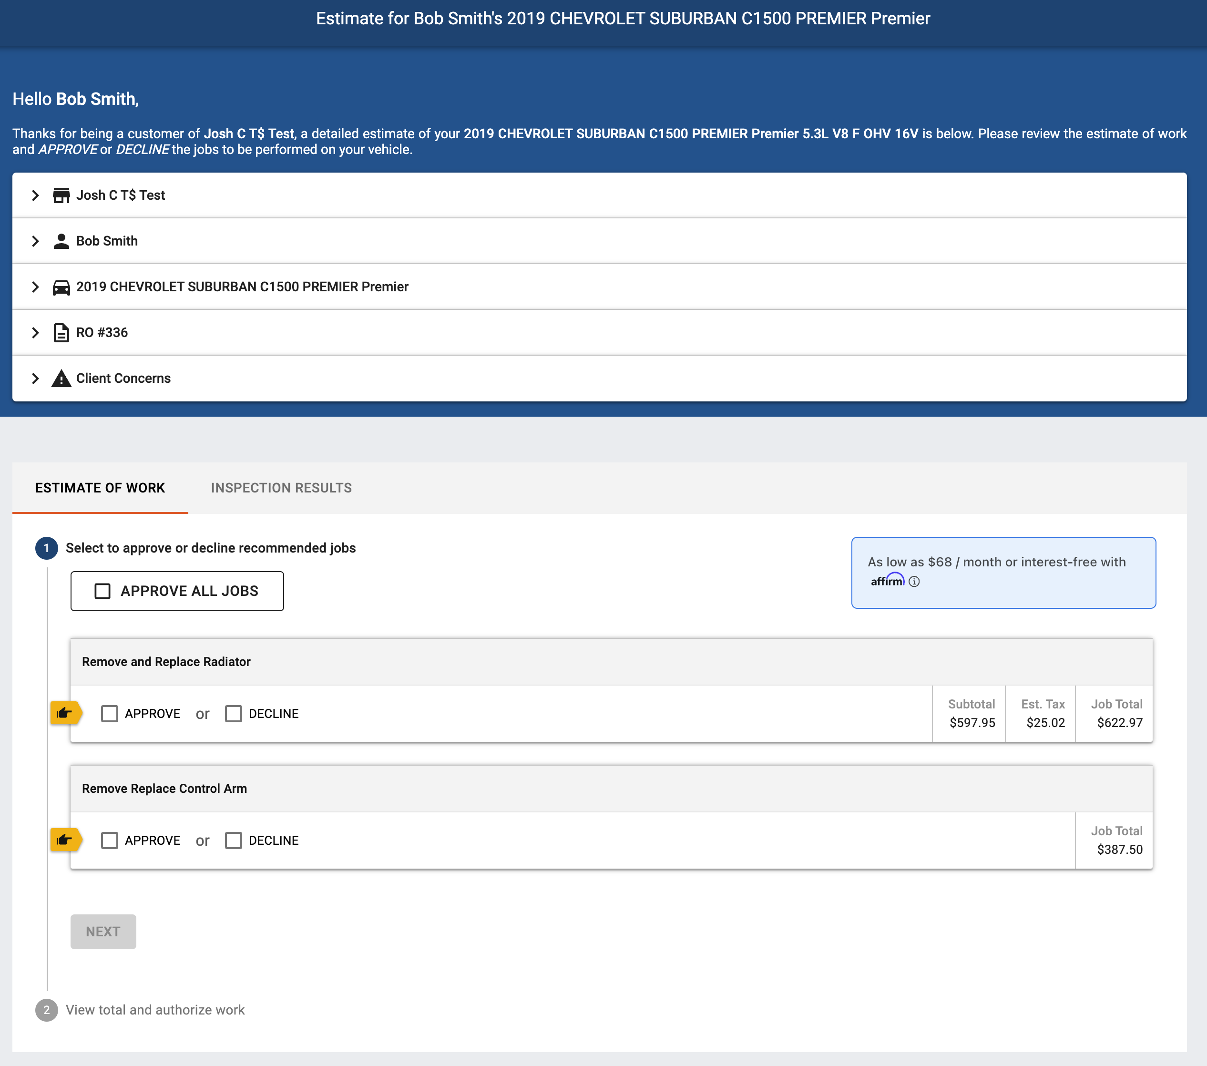
Task: Click the 'RO #336' row label
Action: coord(102,332)
